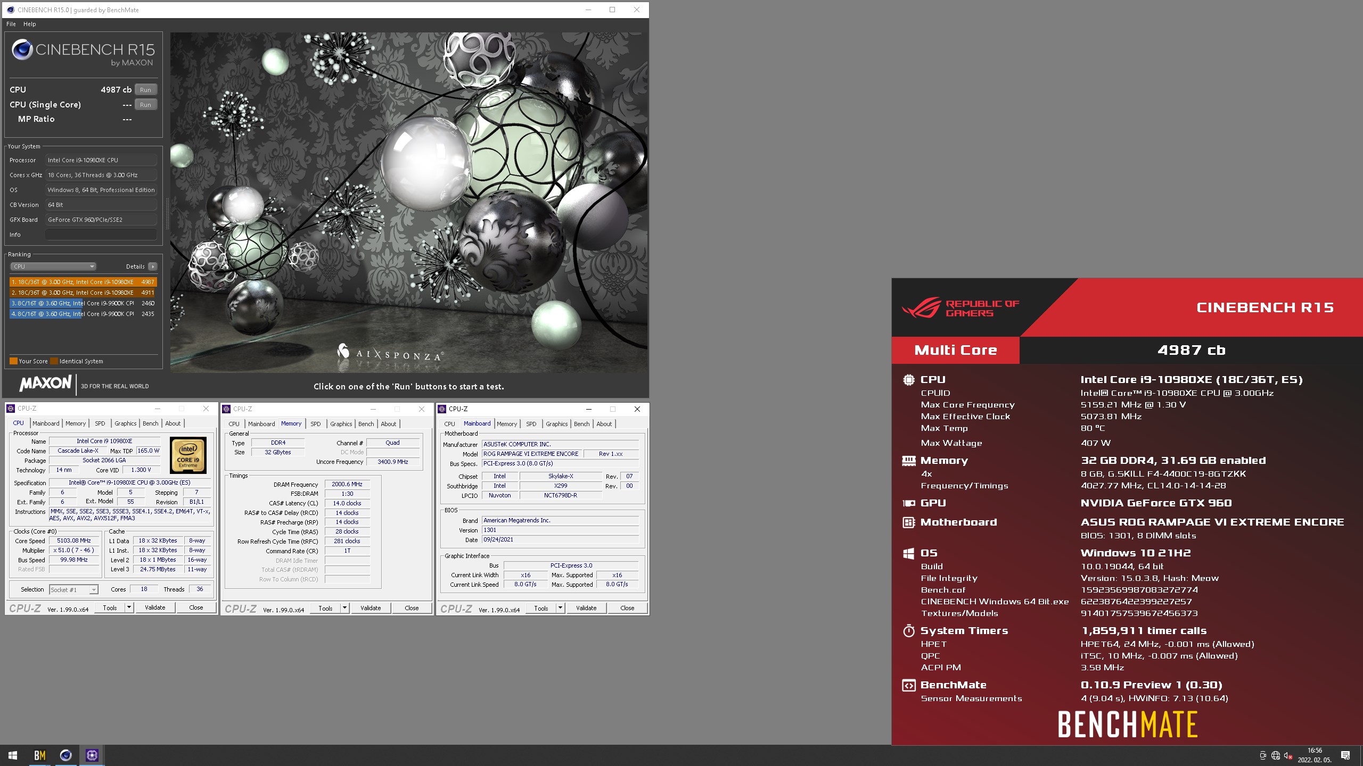Click the Identical System legend swatch
Viewport: 1363px width, 766px height.
(x=54, y=361)
